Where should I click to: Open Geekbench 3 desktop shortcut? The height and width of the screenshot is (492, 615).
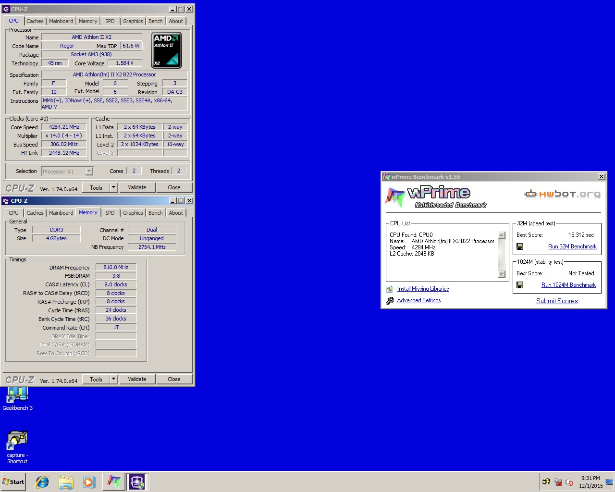pos(17,399)
